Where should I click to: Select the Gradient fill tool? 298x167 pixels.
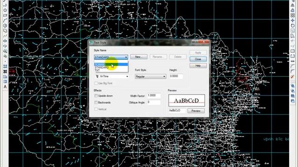(5, 71)
